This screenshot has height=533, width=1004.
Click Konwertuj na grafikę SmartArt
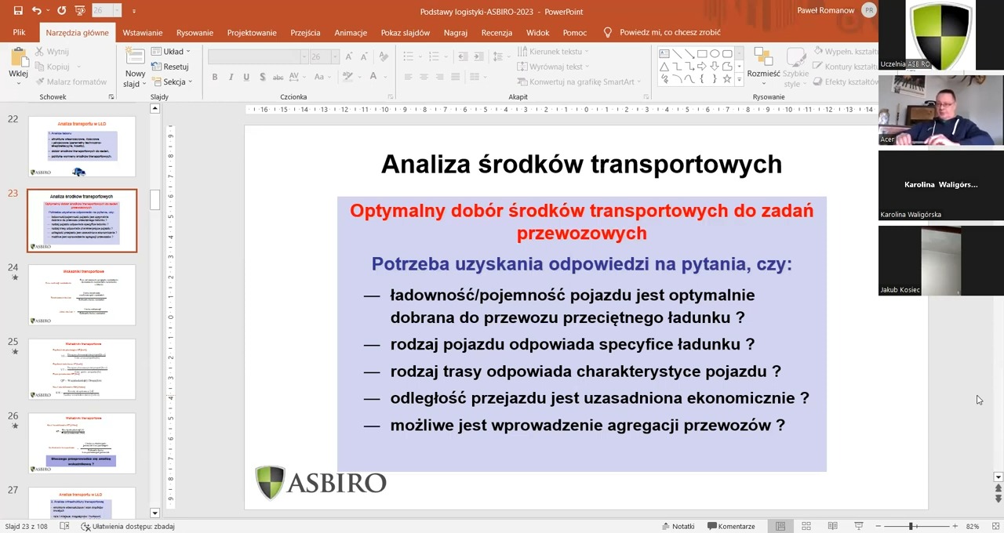click(x=579, y=82)
